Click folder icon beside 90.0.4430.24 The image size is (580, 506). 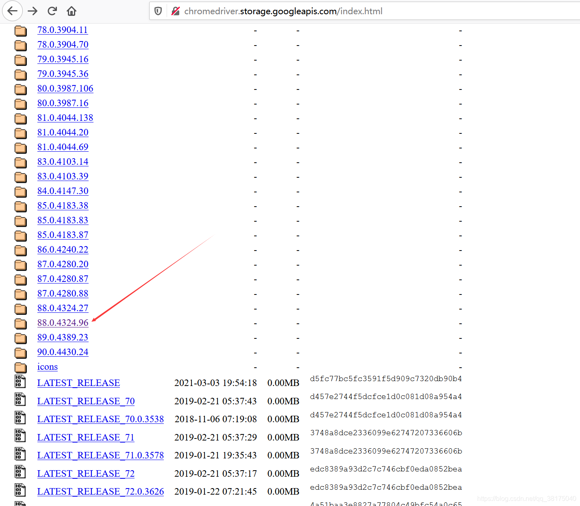(x=21, y=353)
